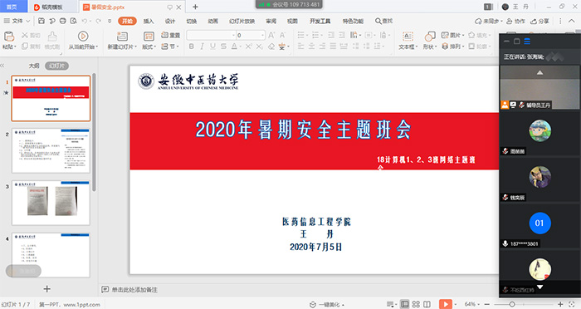
Task: Click the new slide icon
Action: 122,36
